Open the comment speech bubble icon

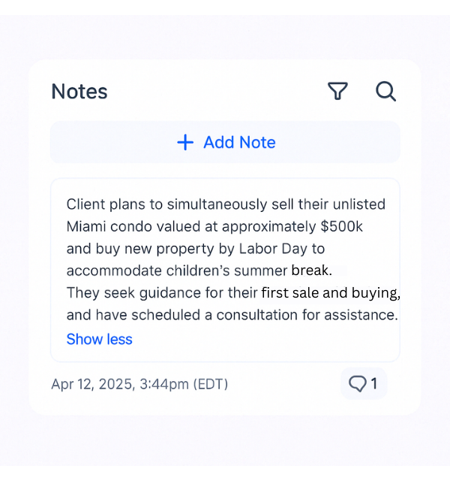358,384
